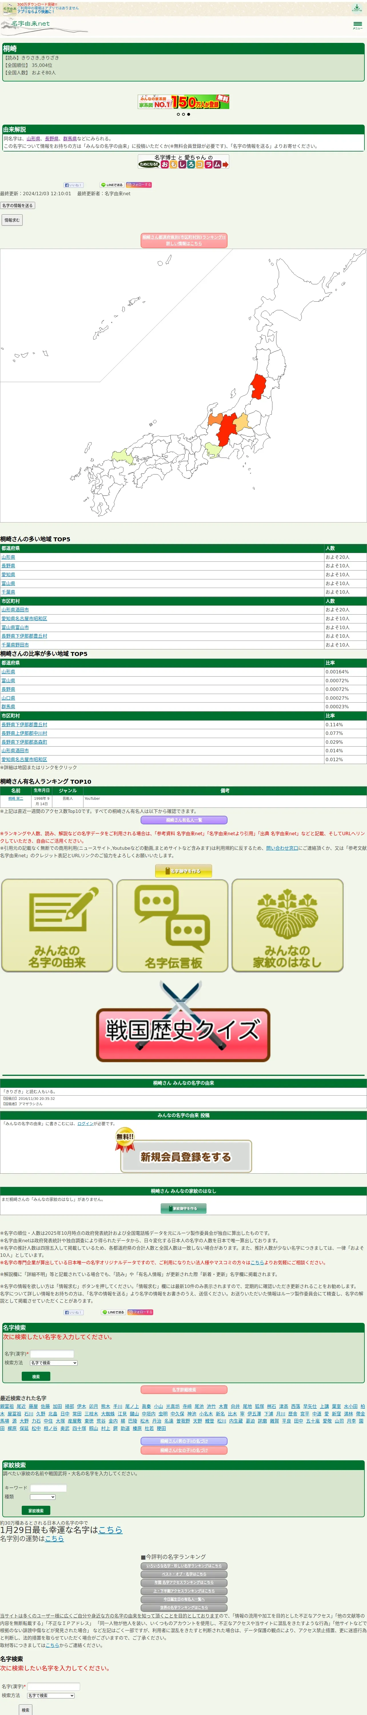The width and height of the screenshot is (367, 1715).
Task: Open the 名字博士と愛ちゃんのおもしろコラム banner
Action: click(x=183, y=162)
